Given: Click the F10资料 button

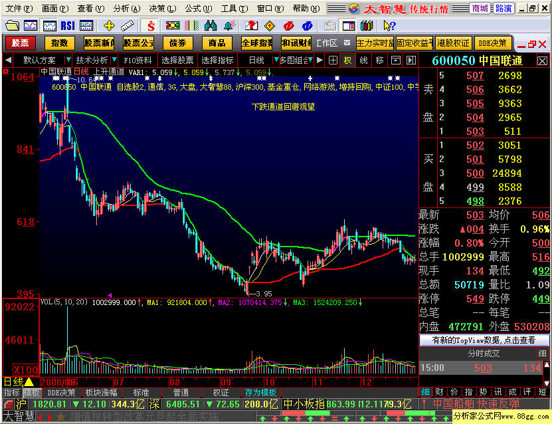Looking at the screenshot, I should pyautogui.click(x=138, y=60).
